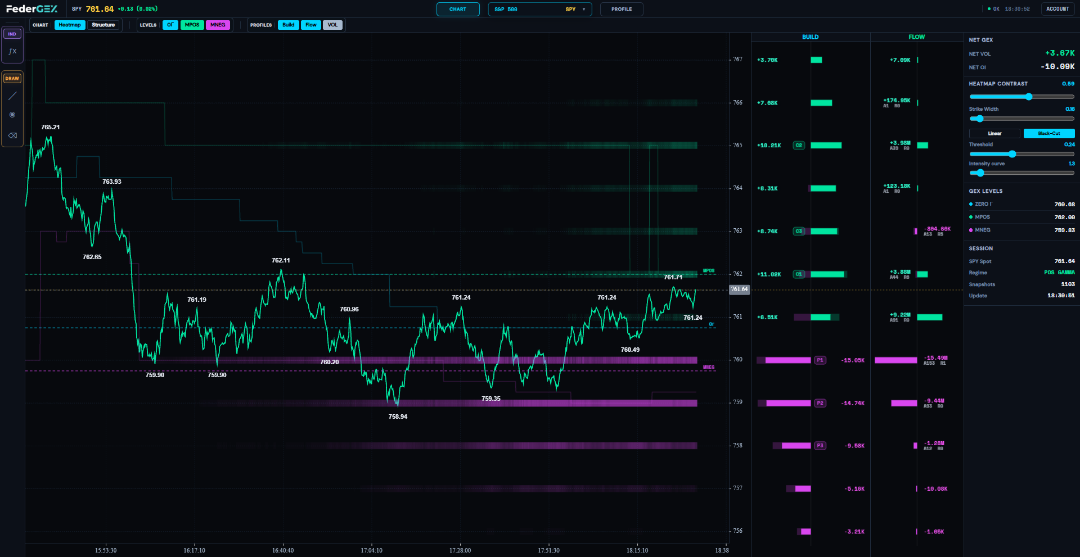Open the ACCOUNT menu
The height and width of the screenshot is (557, 1080).
[1057, 9]
